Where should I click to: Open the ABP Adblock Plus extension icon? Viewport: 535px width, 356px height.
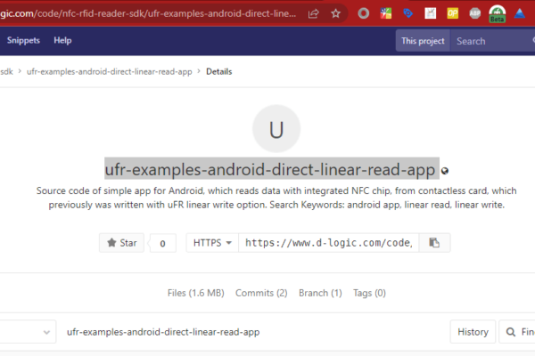tap(475, 13)
